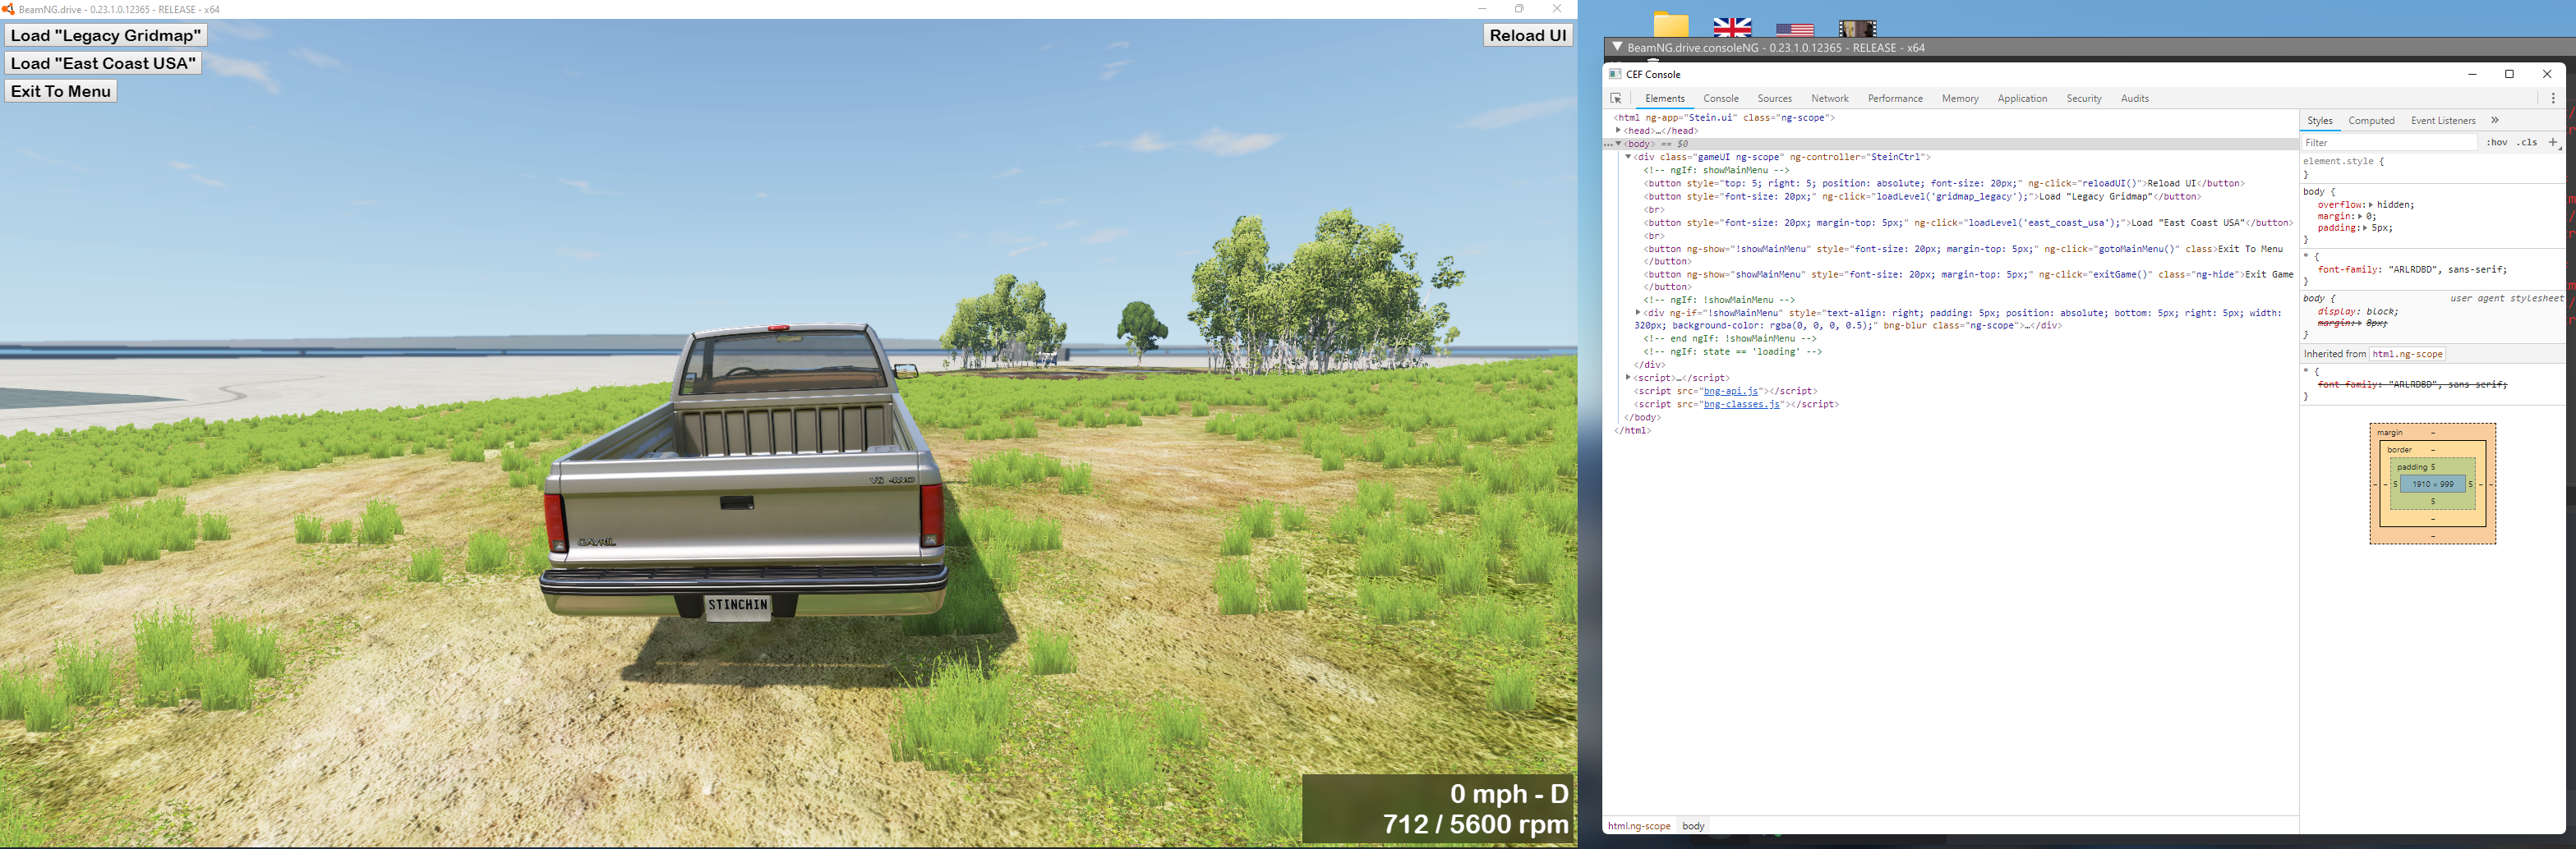Image resolution: width=2576 pixels, height=849 pixels.
Task: Select the Styles pane tab
Action: click(x=2320, y=120)
